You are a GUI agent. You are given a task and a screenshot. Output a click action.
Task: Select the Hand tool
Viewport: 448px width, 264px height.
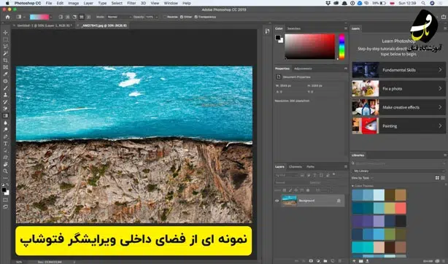point(5,164)
